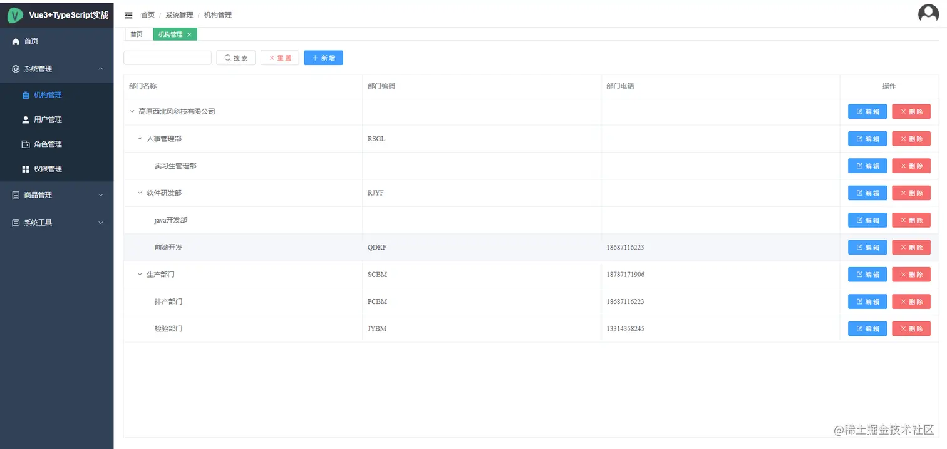Viewport: 947px width, 449px height.
Task: Click the folder icon beside 角色管理
Action: click(26, 144)
